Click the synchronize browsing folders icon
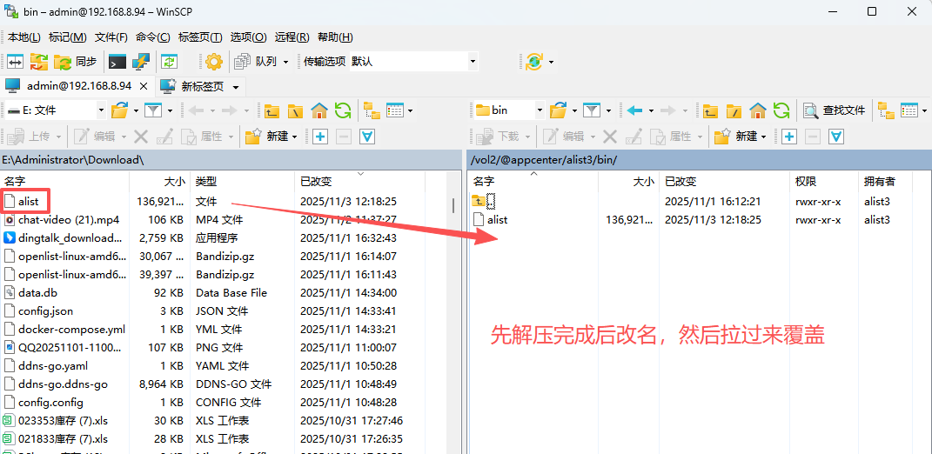932x454 pixels. pos(39,61)
